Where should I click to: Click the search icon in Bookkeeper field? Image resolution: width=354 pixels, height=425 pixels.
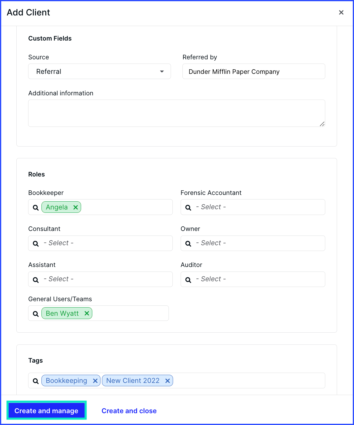pyautogui.click(x=36, y=208)
